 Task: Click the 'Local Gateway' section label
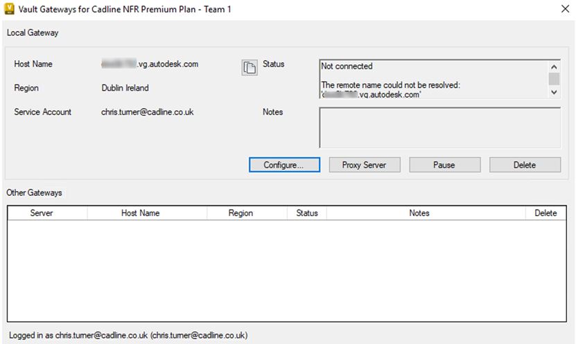[33, 33]
